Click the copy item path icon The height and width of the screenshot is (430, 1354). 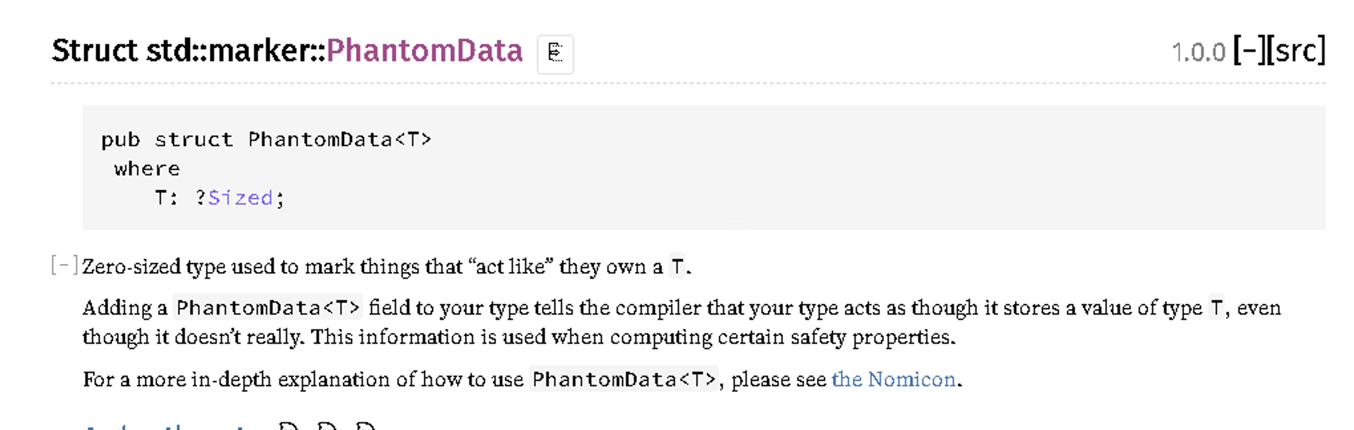tap(556, 53)
